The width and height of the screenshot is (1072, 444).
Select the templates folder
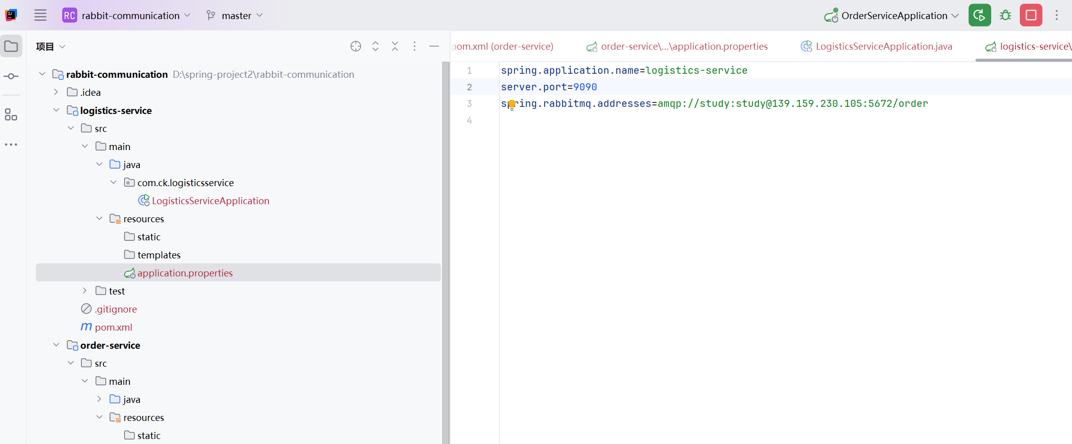pyautogui.click(x=159, y=255)
